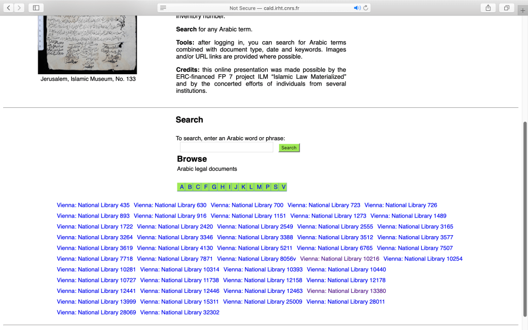Follow Vienna: National Library 32302 link
Viewport: 528px width, 330px height.
(179, 312)
